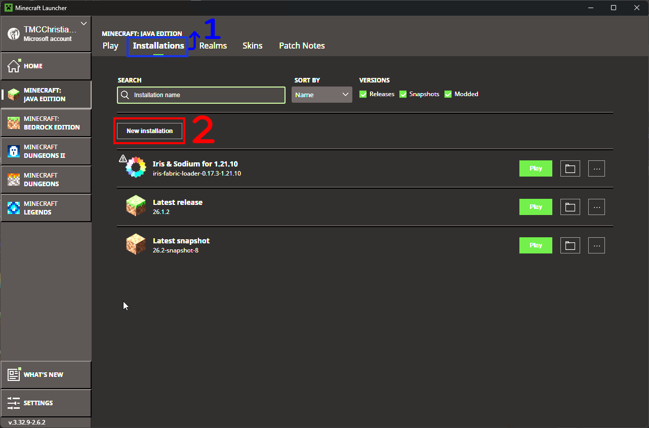This screenshot has height=428, width=649.
Task: Open Minecraft Dungeons icon in sidebar
Action: click(x=14, y=180)
